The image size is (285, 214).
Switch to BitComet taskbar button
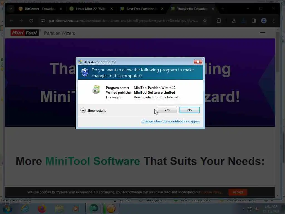click(111, 208)
